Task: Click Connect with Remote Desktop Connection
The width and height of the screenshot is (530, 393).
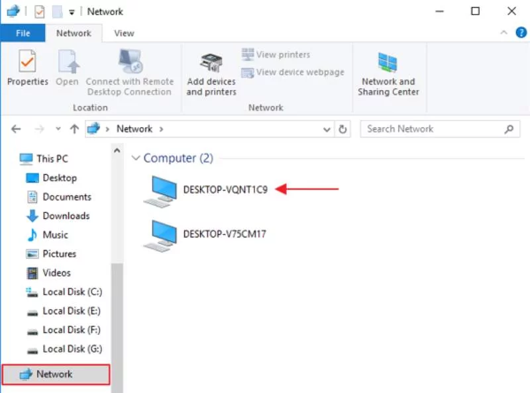Action: 130,72
